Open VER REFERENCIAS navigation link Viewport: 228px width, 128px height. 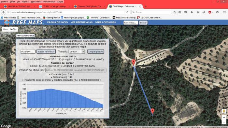pos(81,22)
